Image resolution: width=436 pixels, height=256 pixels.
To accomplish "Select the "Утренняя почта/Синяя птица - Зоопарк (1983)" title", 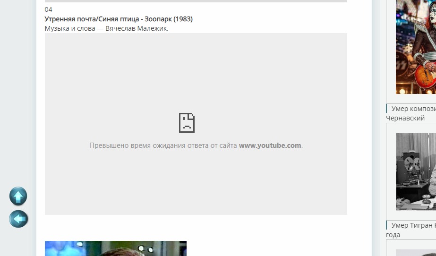I will tap(119, 19).
